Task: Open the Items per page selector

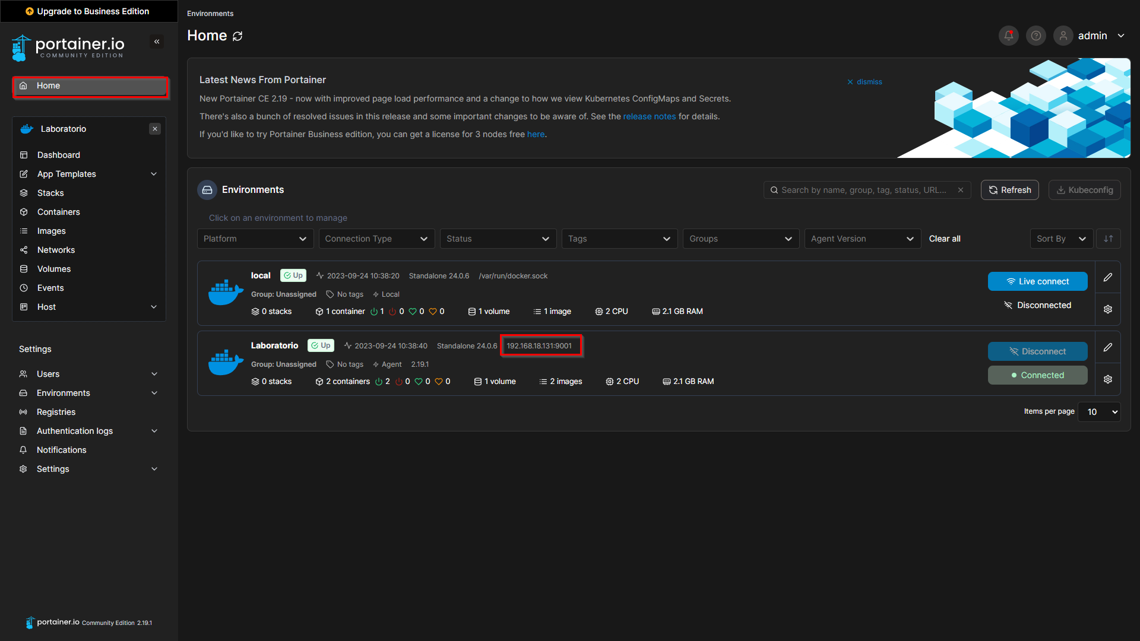Action: tap(1098, 411)
